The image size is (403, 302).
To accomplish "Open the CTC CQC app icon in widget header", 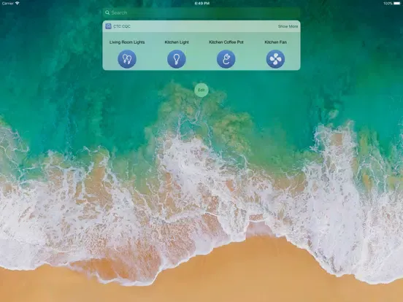I will point(109,26).
